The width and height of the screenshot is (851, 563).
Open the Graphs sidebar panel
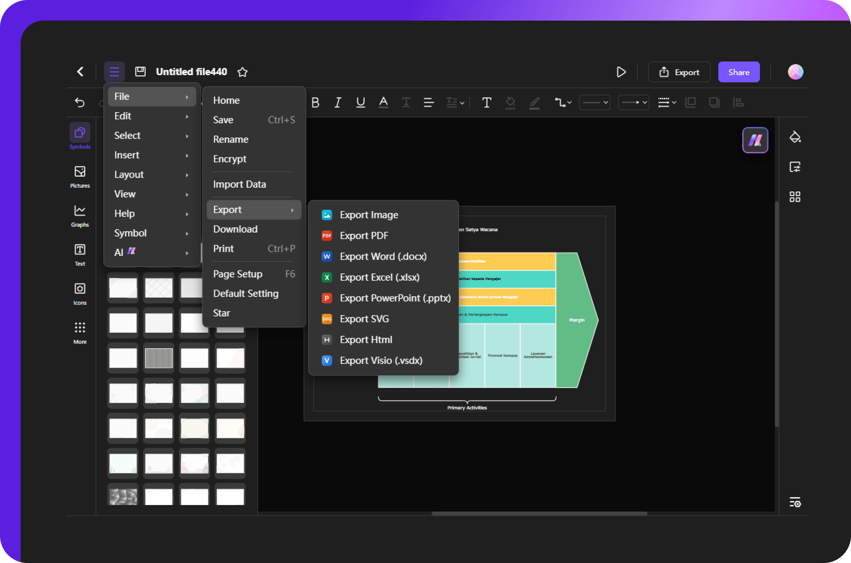80,216
